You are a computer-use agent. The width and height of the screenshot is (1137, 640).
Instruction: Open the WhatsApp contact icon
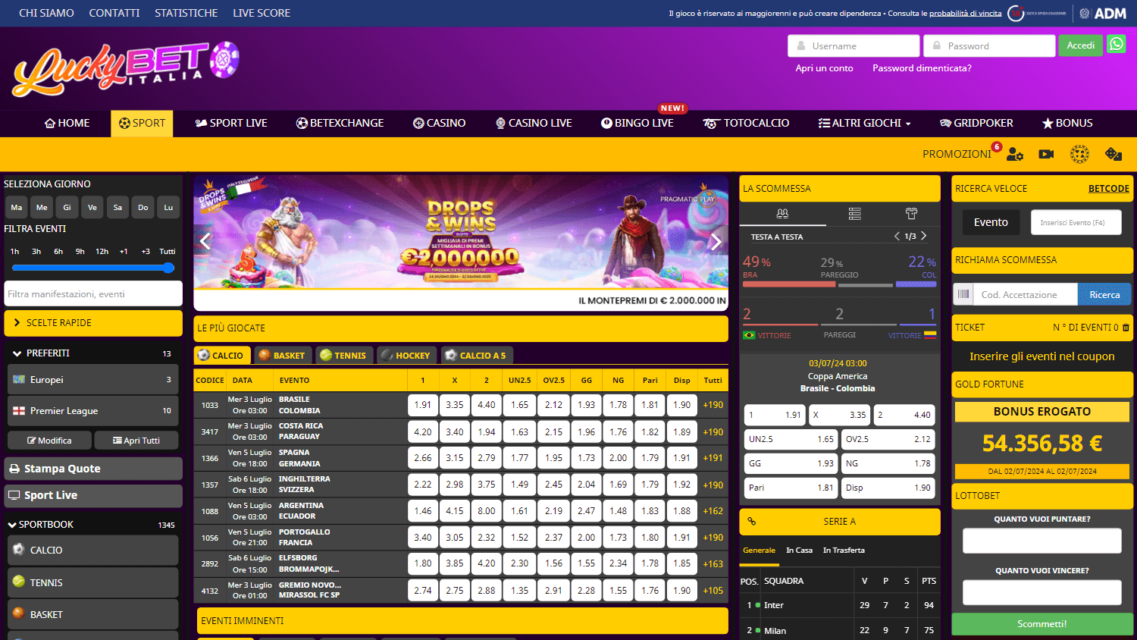click(1117, 45)
